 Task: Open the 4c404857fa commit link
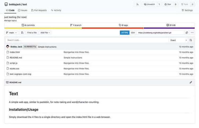click(x=30, y=47)
